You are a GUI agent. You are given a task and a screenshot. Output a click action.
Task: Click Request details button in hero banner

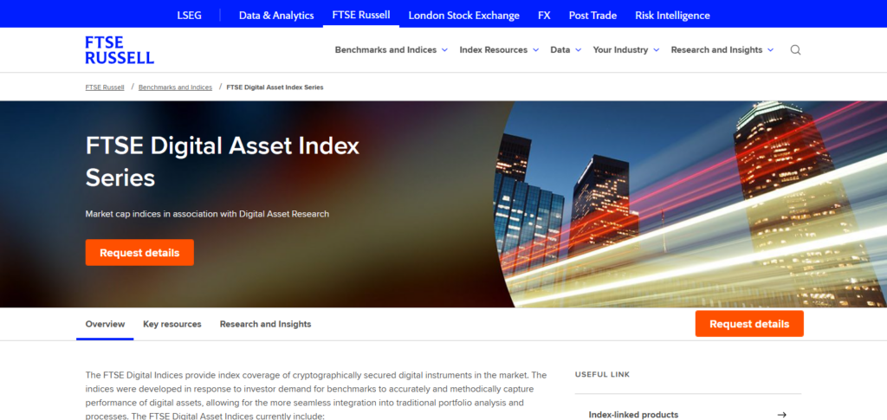pyautogui.click(x=139, y=253)
